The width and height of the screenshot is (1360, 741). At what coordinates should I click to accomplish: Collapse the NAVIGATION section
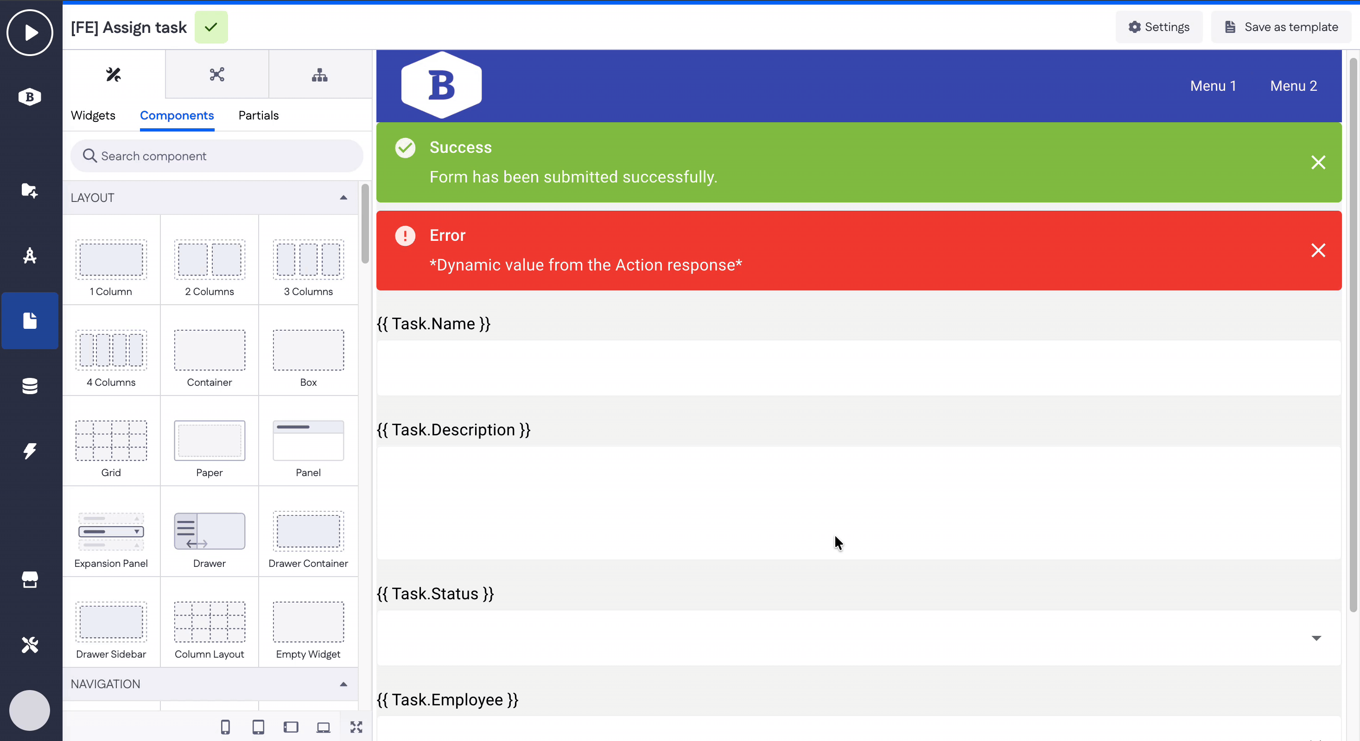343,684
